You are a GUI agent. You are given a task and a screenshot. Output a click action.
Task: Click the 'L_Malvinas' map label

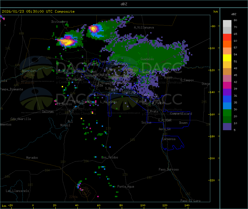click(x=109, y=102)
